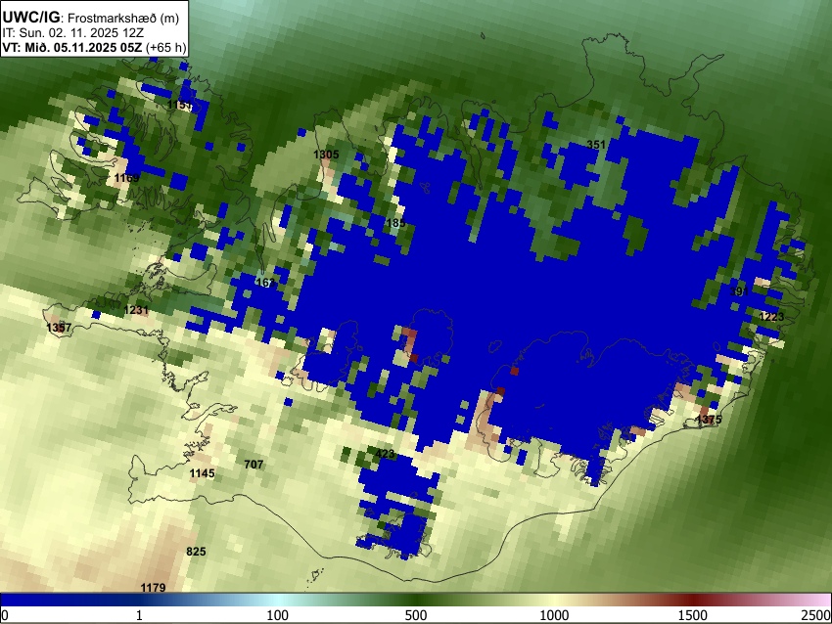Click the 'IT: Sun. 02. 11. 2025 12Z' line
This screenshot has height=624, width=832.
click(x=72, y=33)
